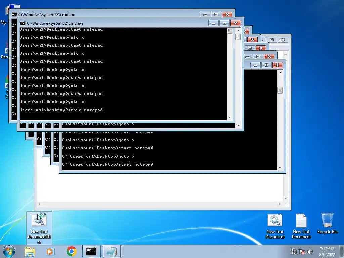The width and height of the screenshot is (344, 258).
Task: Select the Recycle Bin desktop icon
Action: pyautogui.click(x=327, y=223)
